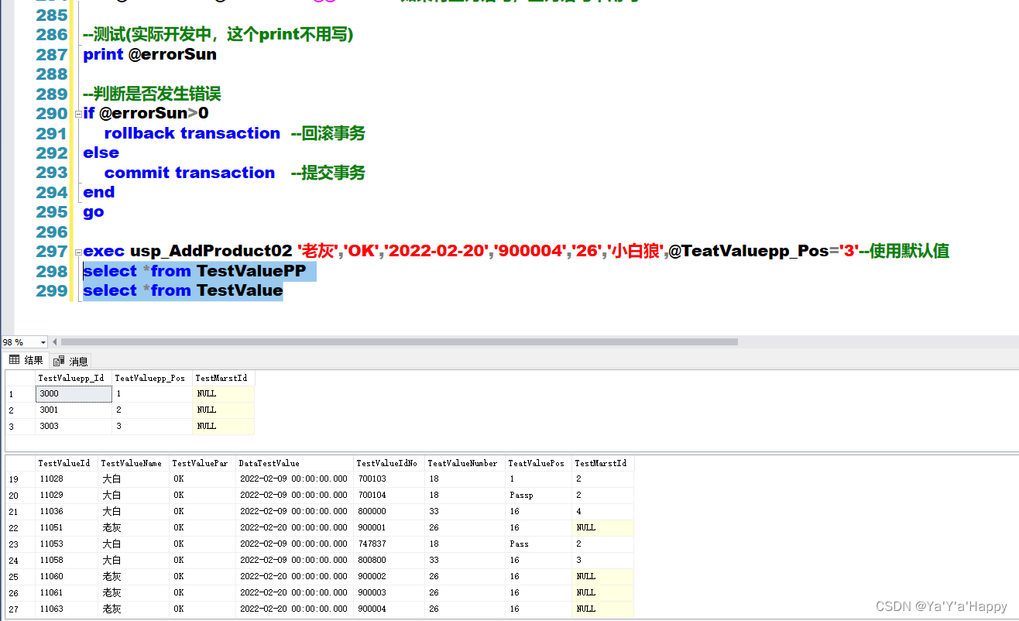
Task: Select TestMarstId header in first result grid
Action: (223, 378)
